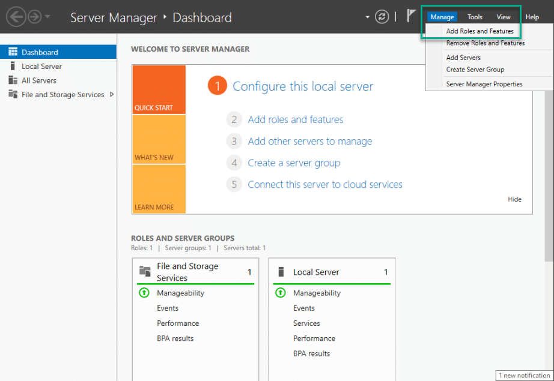Select Add Servers from Manage menu
Image resolution: width=554 pixels, height=381 pixels.
[463, 58]
